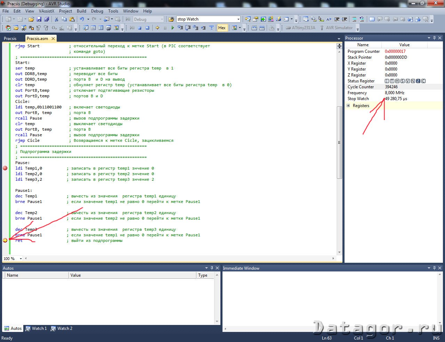Toggle the N flag in Status Register
The image size is (445, 342).
point(413,81)
